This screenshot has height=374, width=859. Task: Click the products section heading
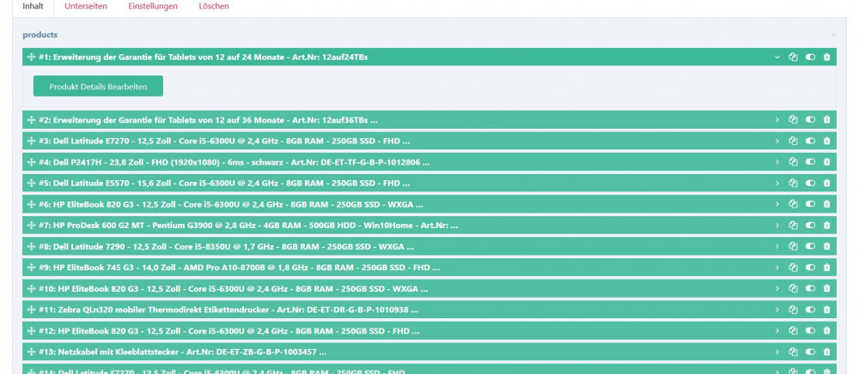tap(40, 35)
